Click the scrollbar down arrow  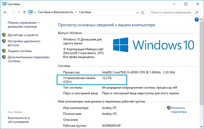201,126
